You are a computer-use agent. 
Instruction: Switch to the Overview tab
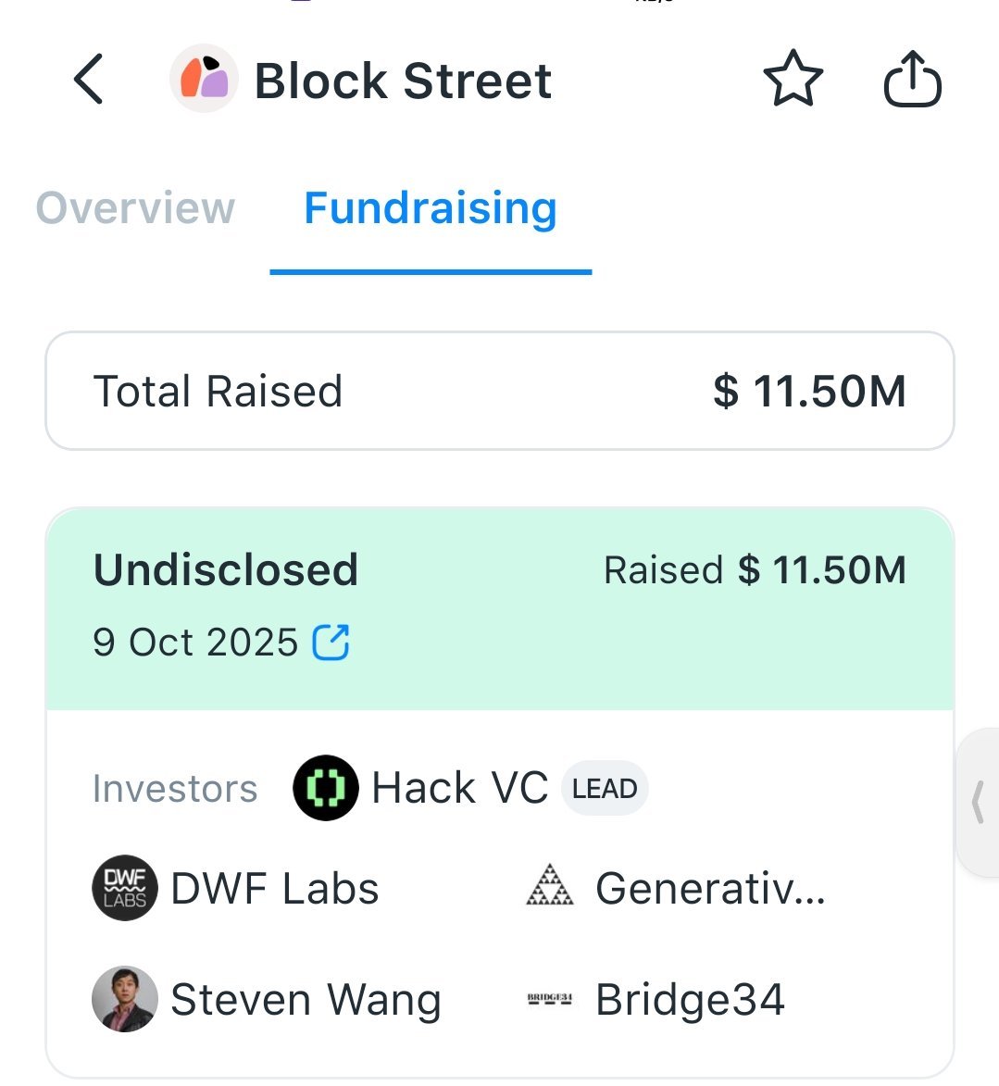[x=135, y=208]
